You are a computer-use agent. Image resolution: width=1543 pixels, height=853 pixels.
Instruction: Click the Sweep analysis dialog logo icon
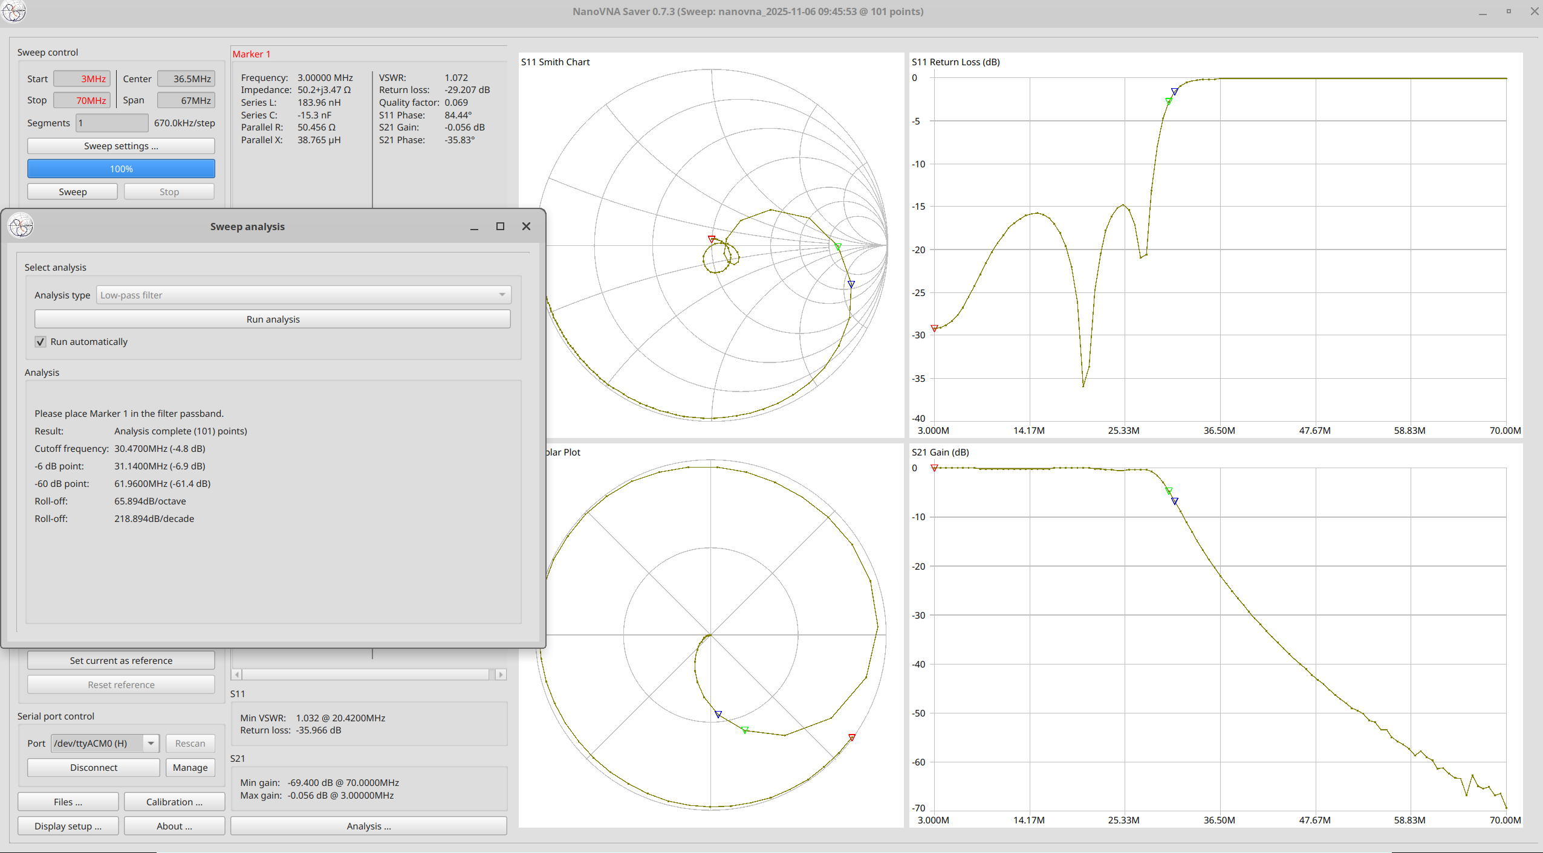pos(21,227)
